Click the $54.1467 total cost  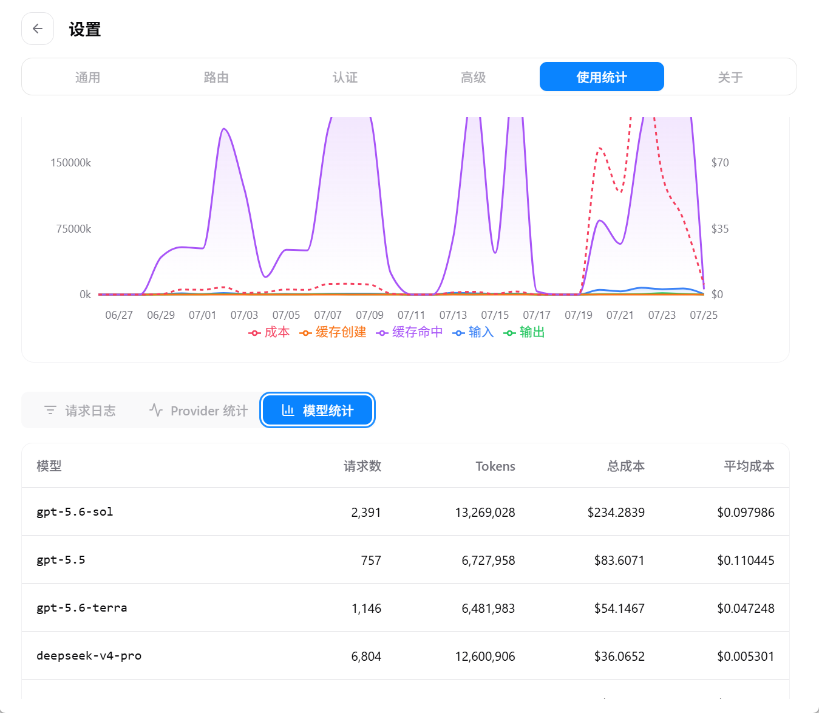point(619,608)
